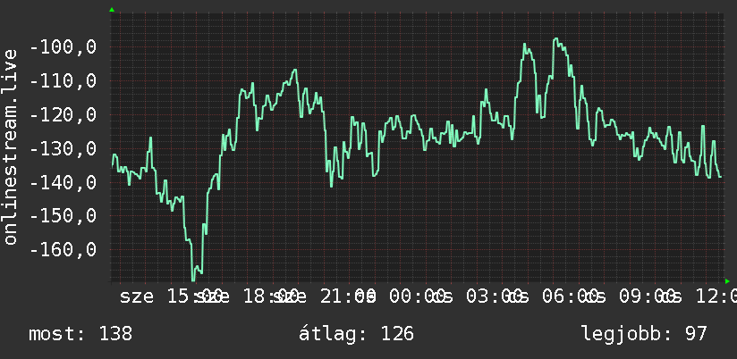The height and width of the screenshot is (359, 737).
Task: Click the -100,0 y-axis label
Action: [x=63, y=47]
